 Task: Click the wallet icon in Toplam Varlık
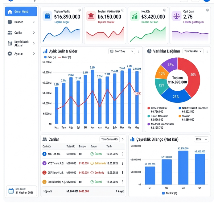click(47, 16)
